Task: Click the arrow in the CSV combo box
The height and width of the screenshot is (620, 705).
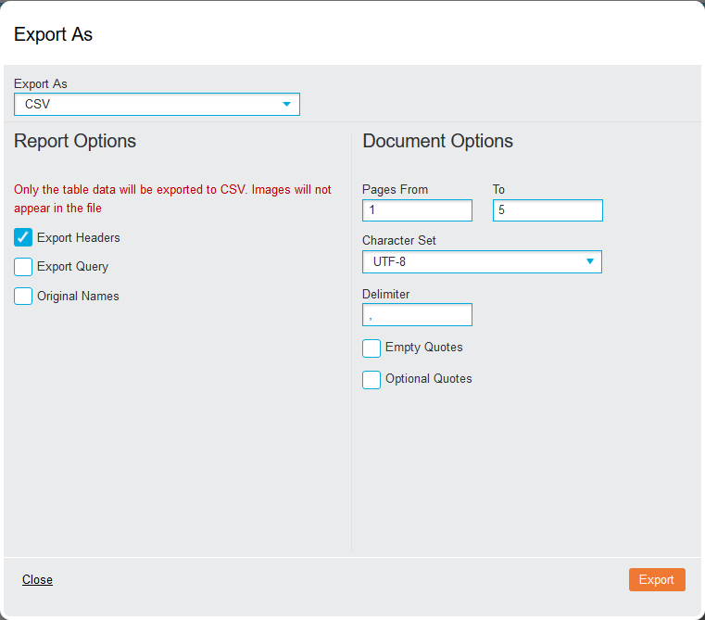Action: [x=286, y=105]
